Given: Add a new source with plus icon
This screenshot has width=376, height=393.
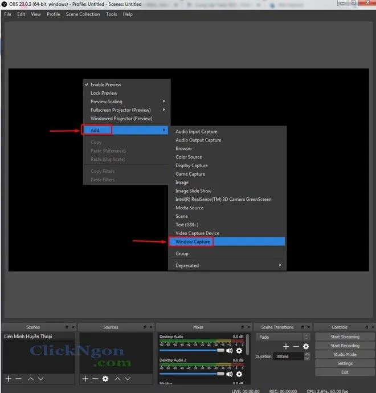Looking at the screenshot, I should click(x=85, y=379).
